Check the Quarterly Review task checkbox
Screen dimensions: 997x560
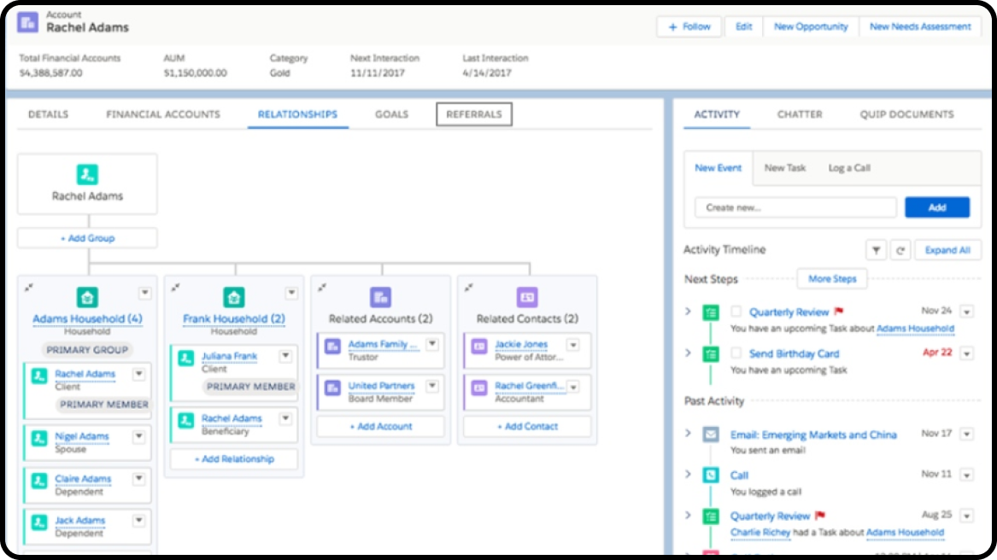pyautogui.click(x=736, y=312)
